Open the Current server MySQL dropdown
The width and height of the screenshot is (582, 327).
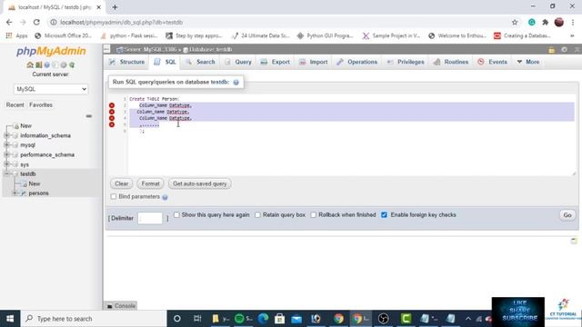click(51, 89)
